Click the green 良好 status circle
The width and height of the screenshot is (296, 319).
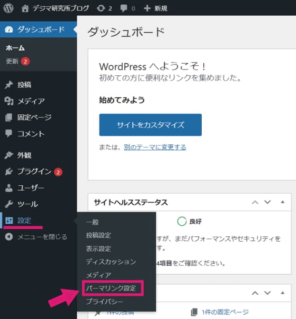tap(182, 221)
